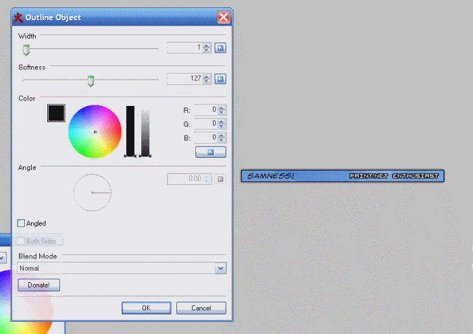Screen dimensions: 473x334
Task: Toggle the Both Sides checkbox
Action: [x=21, y=241]
